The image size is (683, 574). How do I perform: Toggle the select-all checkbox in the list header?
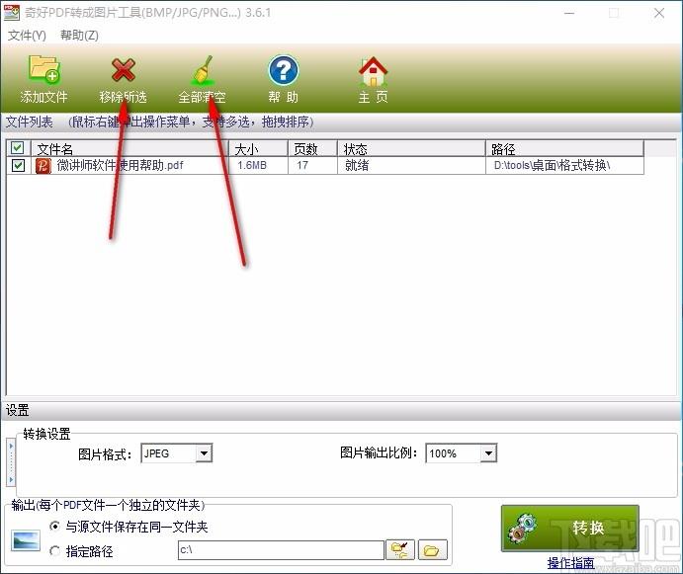(x=18, y=148)
